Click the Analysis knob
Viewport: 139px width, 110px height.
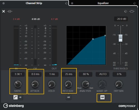point(85,84)
